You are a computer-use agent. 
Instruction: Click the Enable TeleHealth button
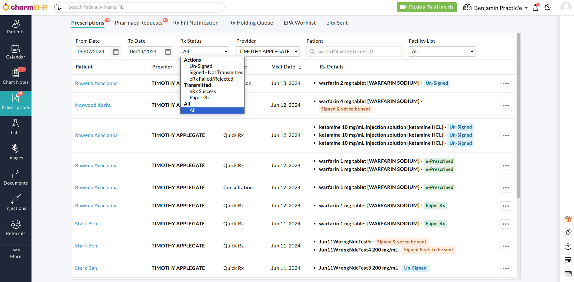point(426,7)
